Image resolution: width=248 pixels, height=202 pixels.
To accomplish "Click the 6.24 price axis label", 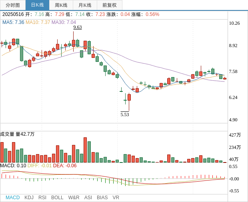I will tap(233, 97).
